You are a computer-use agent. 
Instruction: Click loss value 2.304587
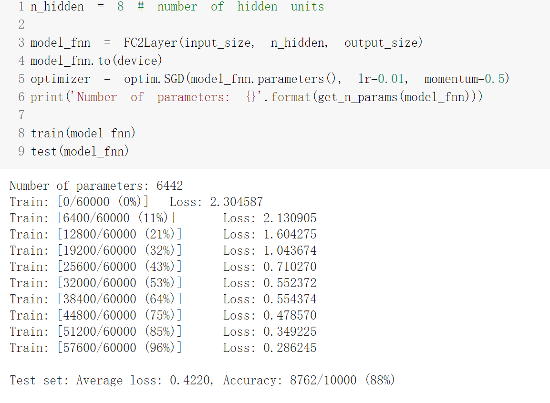click(x=237, y=202)
